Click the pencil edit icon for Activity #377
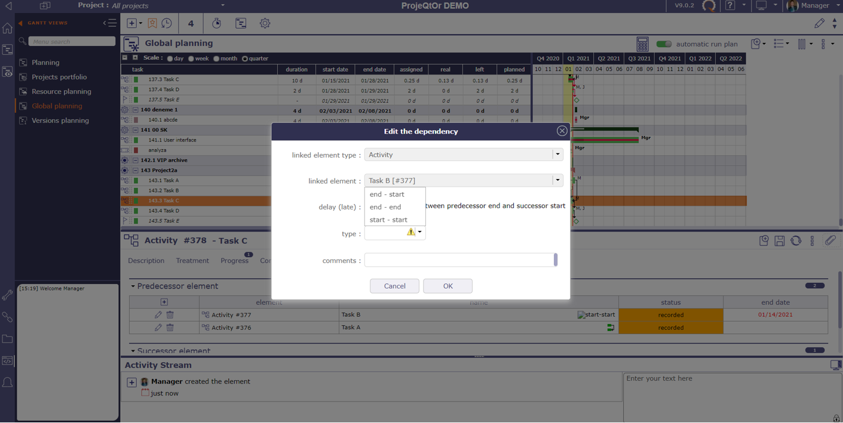This screenshot has width=843, height=423. [158, 315]
